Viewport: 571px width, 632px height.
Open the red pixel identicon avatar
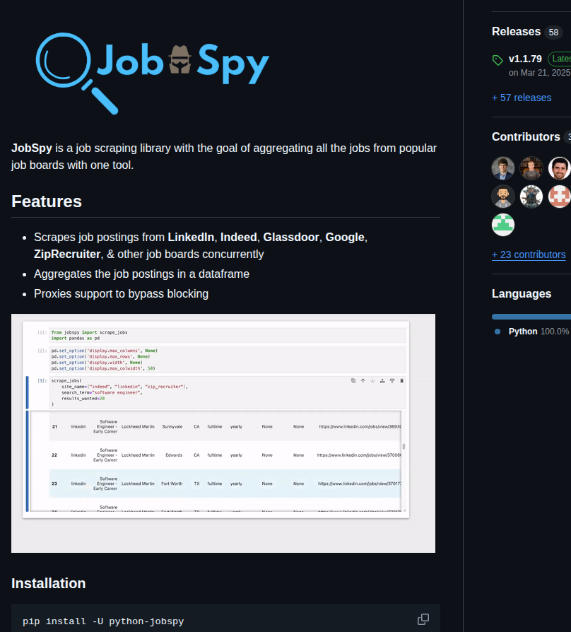pyautogui.click(x=559, y=197)
